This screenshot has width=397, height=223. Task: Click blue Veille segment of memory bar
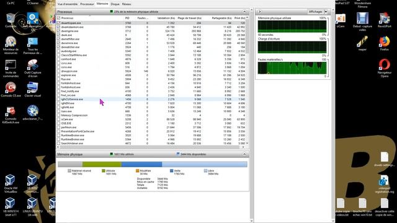[x=142, y=164]
